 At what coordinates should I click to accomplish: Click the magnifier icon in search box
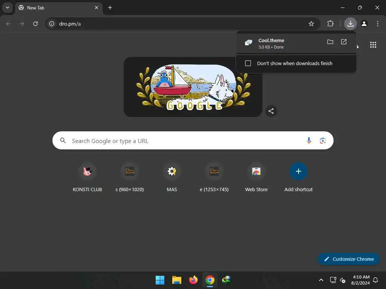click(x=63, y=141)
